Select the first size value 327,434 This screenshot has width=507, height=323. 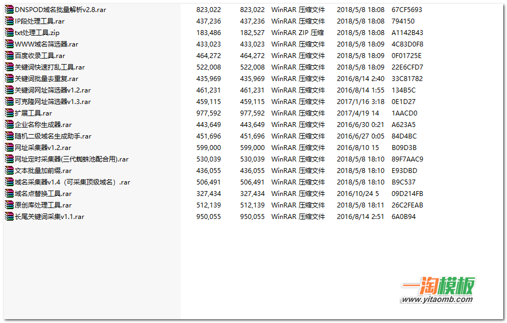point(208,194)
